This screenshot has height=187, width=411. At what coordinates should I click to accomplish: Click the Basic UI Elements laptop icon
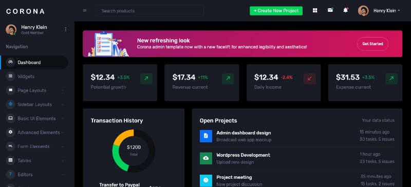10,118
